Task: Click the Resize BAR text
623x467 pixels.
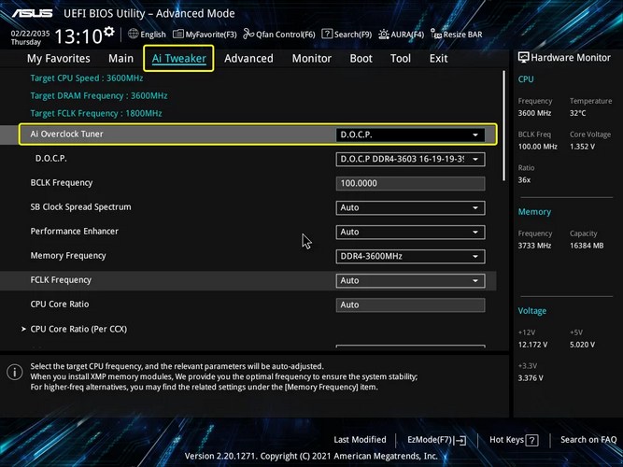Action: [x=463, y=35]
